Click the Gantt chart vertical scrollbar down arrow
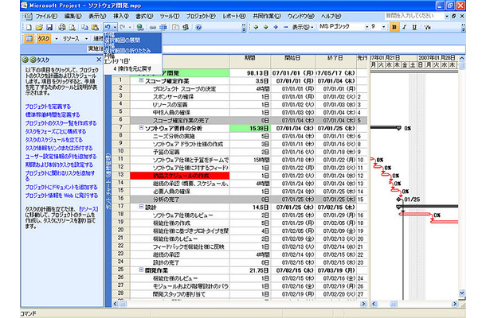Image resolution: width=486 pixels, height=318 pixels. click(462, 293)
